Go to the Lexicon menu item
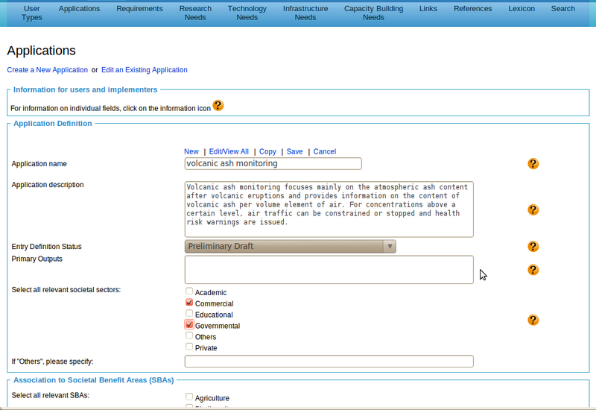Viewport: 596px width, 410px height. [x=521, y=9]
